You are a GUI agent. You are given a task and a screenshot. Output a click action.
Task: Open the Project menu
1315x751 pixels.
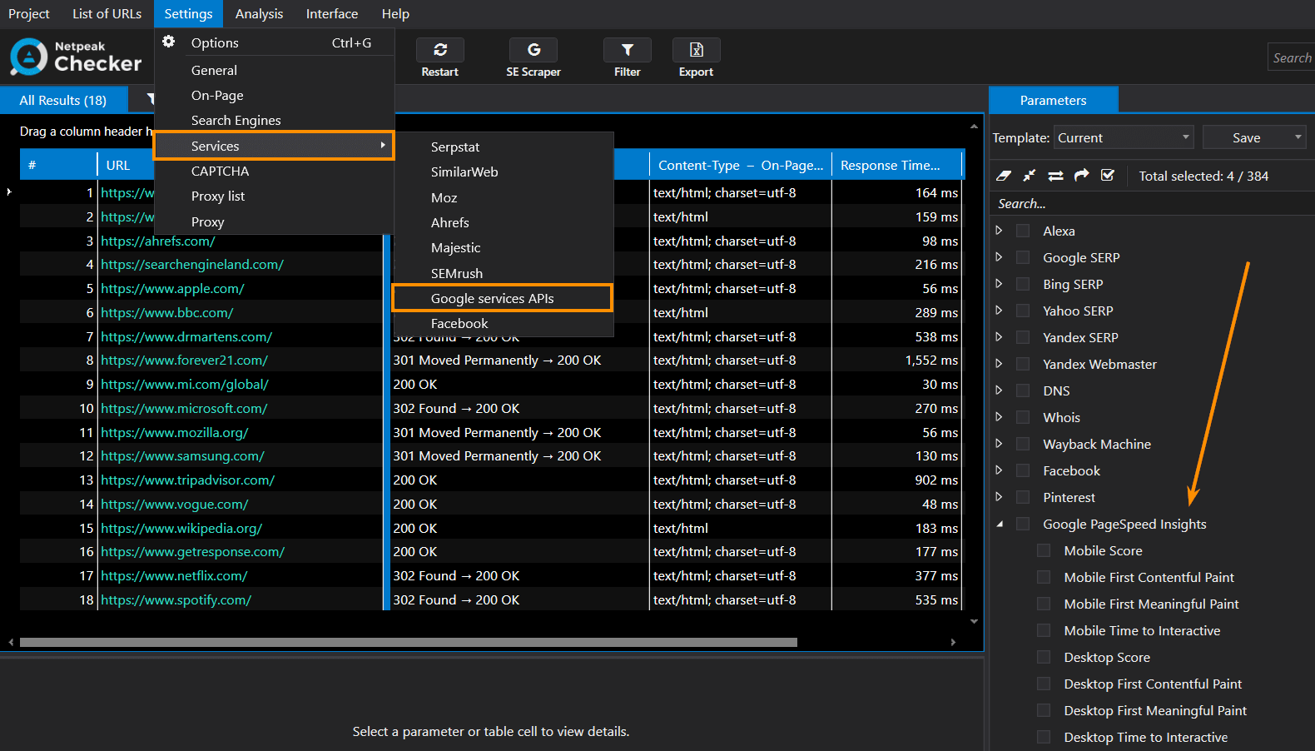[x=29, y=13]
